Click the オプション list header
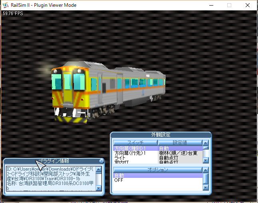Image resolution: width=258 pixels, height=203 pixels. pos(158,169)
